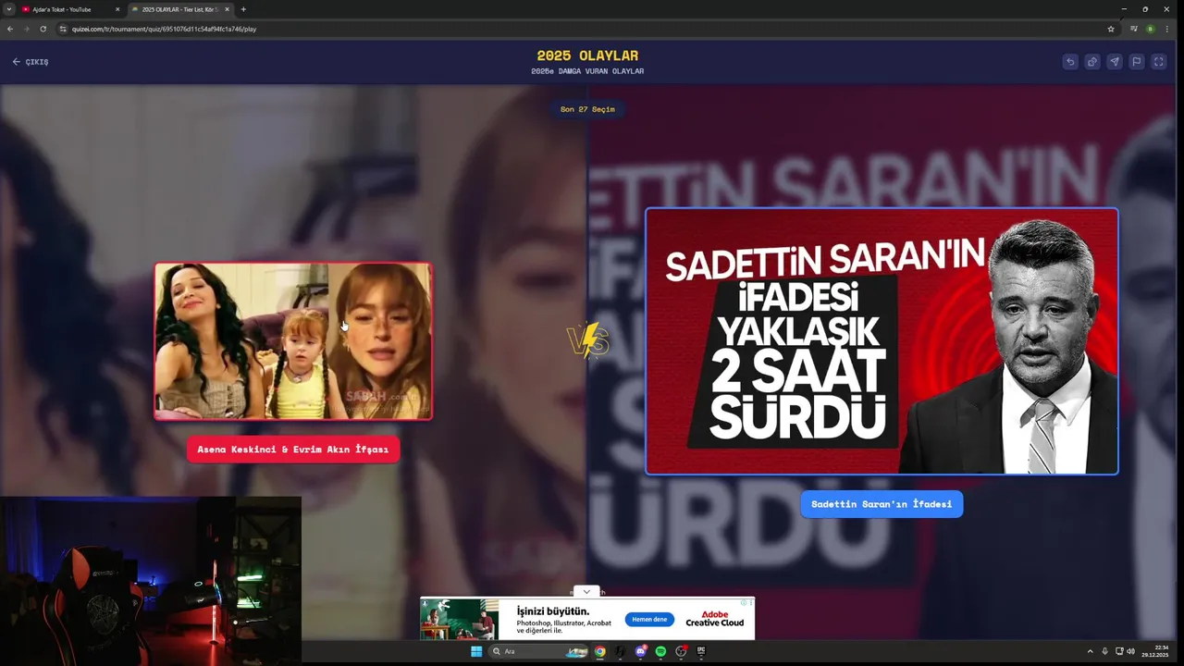
Task: Open Chrome from the taskbar
Action: 599,651
